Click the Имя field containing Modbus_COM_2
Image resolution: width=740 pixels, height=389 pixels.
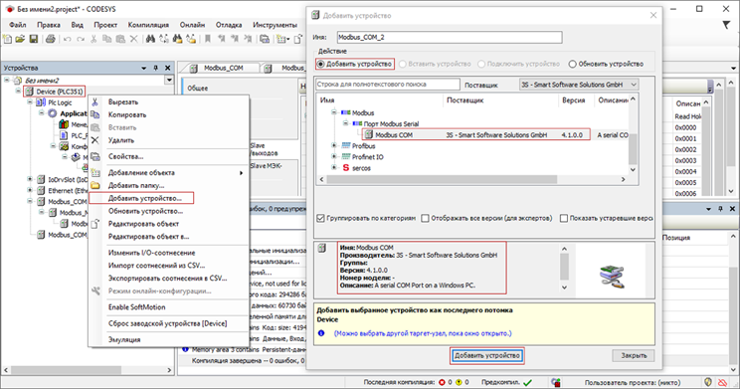[450, 37]
